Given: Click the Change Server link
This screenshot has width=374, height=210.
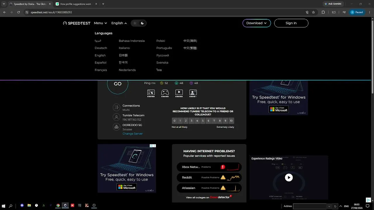Looking at the screenshot, I should (x=133, y=134).
